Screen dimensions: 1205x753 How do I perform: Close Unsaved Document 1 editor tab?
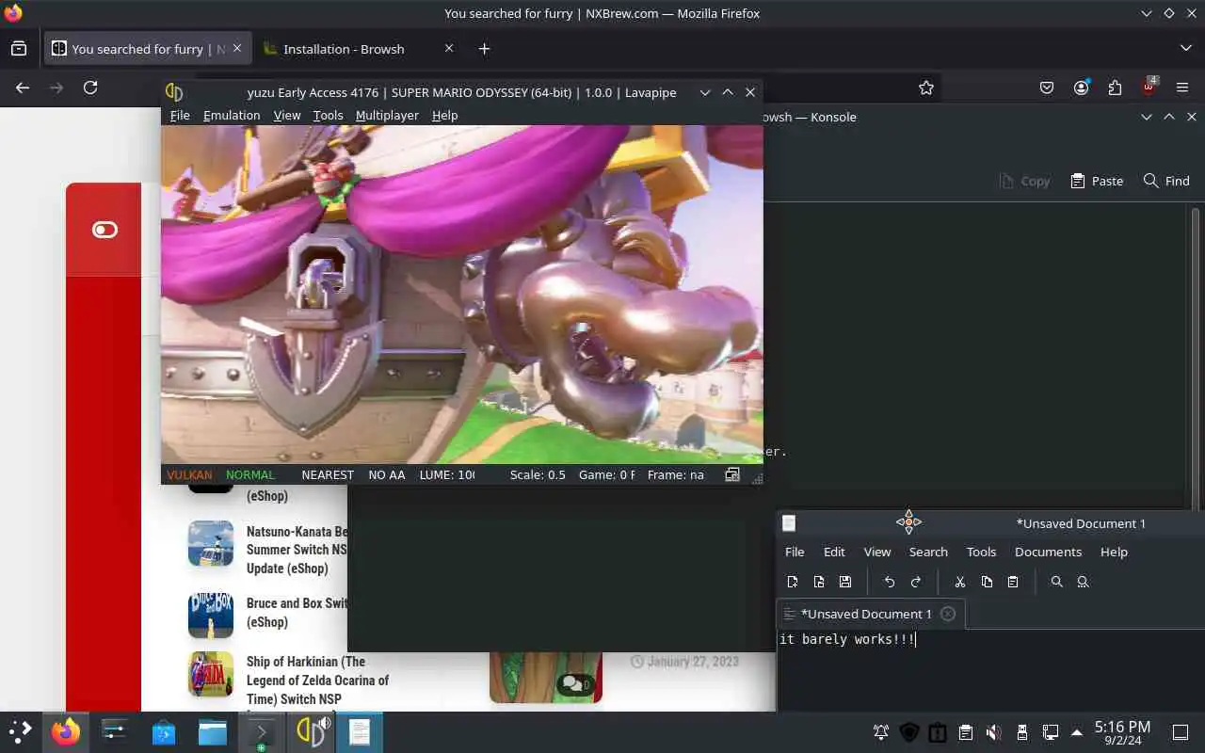(x=948, y=614)
